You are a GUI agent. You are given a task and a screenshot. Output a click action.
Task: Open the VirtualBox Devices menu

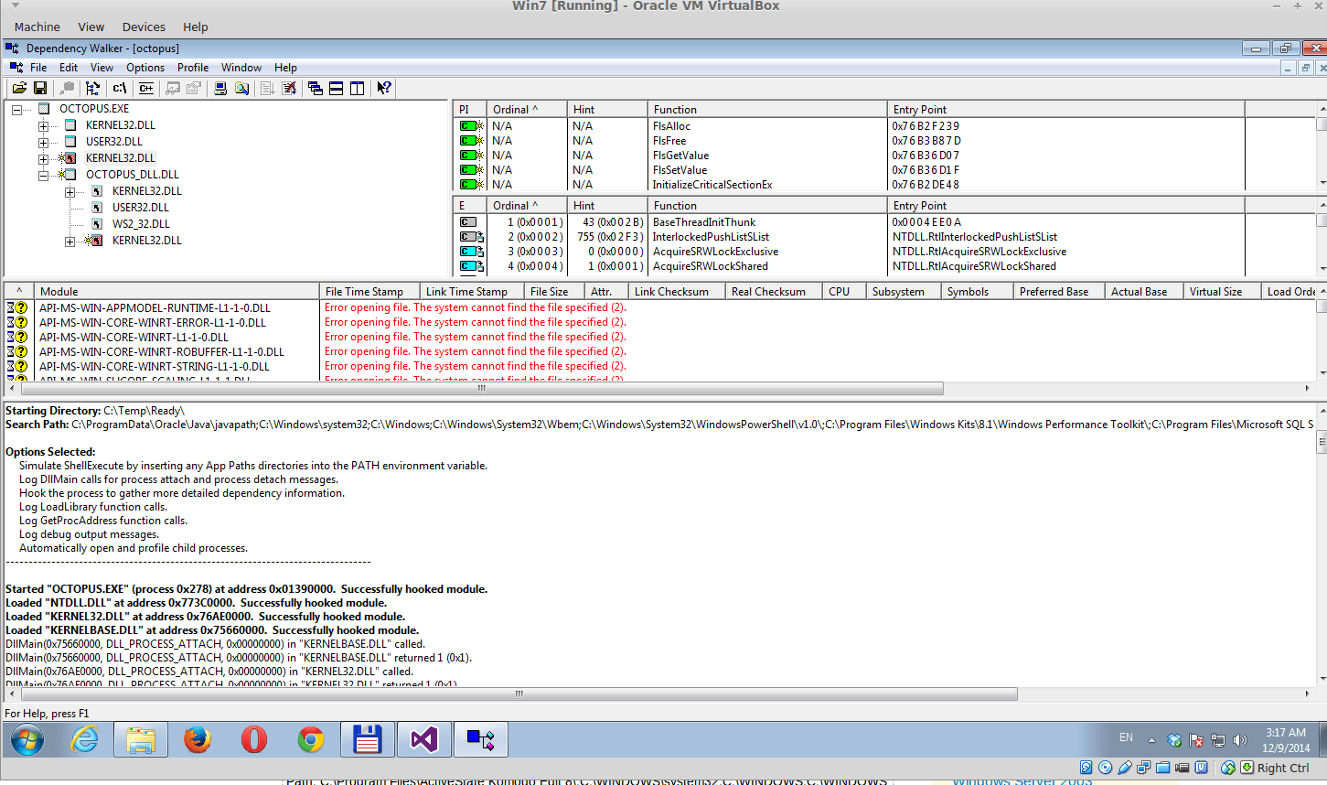[x=144, y=27]
